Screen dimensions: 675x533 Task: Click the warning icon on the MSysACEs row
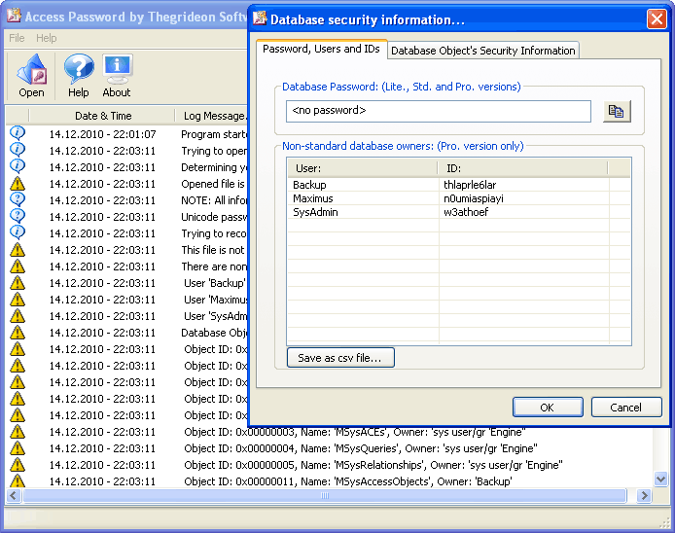pos(18,432)
